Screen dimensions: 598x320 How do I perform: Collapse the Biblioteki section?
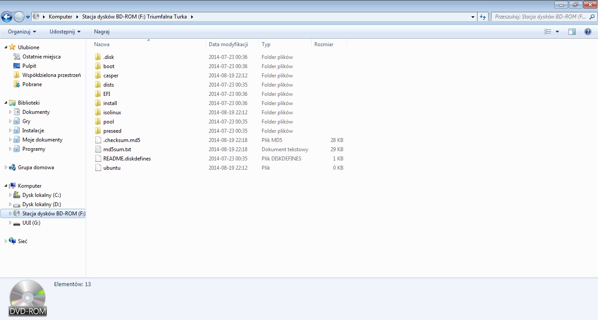point(6,103)
